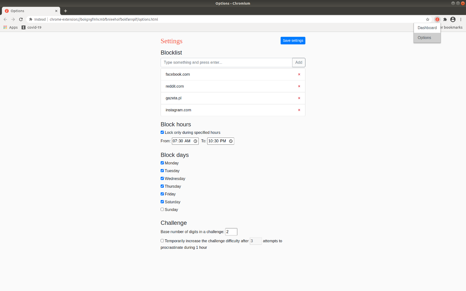Enable temporarily increase challenge difficulty
The height and width of the screenshot is (291, 466).
point(162,241)
